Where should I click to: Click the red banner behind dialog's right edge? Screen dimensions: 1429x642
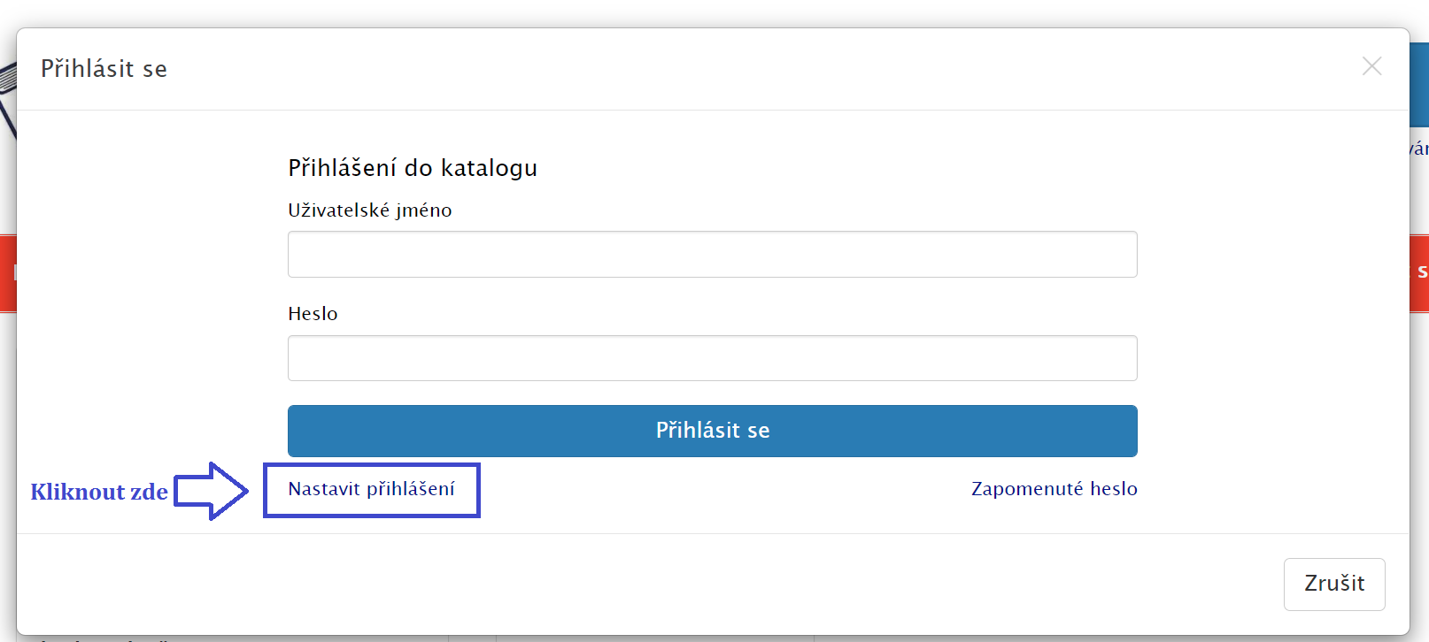click(1419, 273)
